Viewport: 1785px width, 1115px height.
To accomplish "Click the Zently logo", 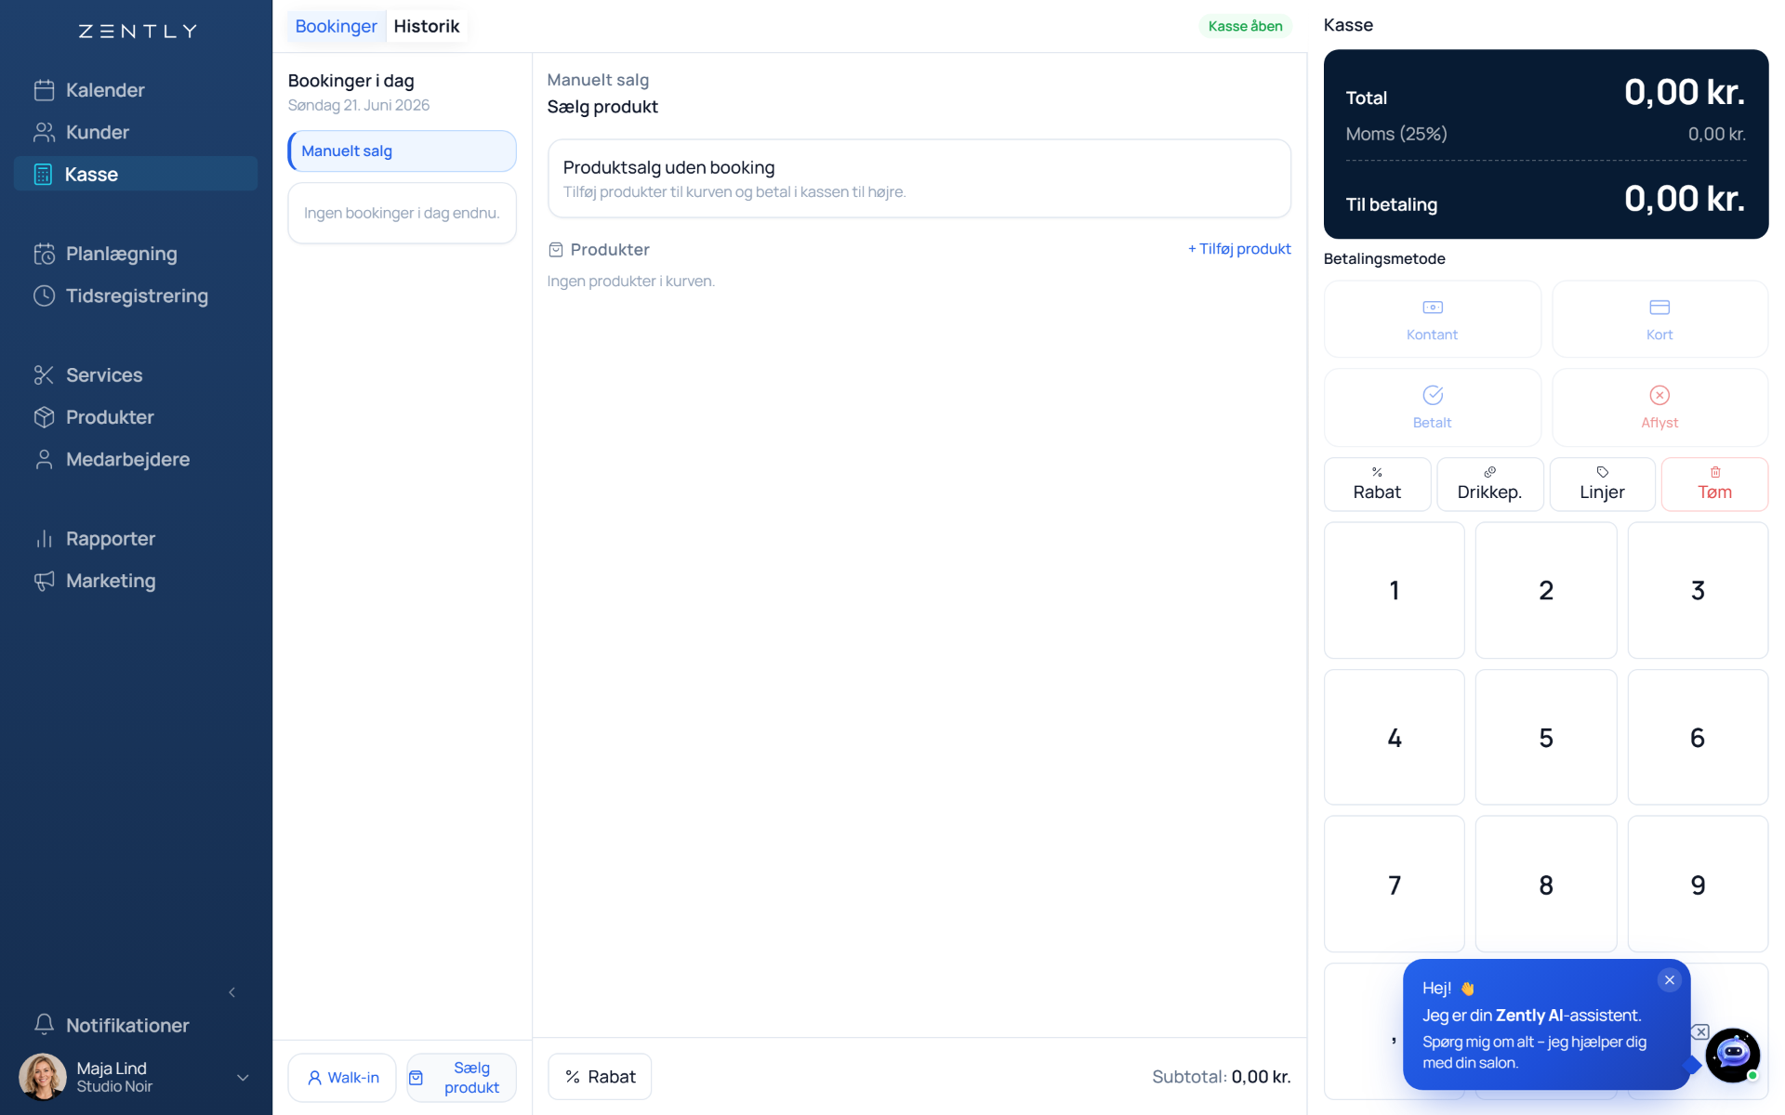I will [x=137, y=32].
